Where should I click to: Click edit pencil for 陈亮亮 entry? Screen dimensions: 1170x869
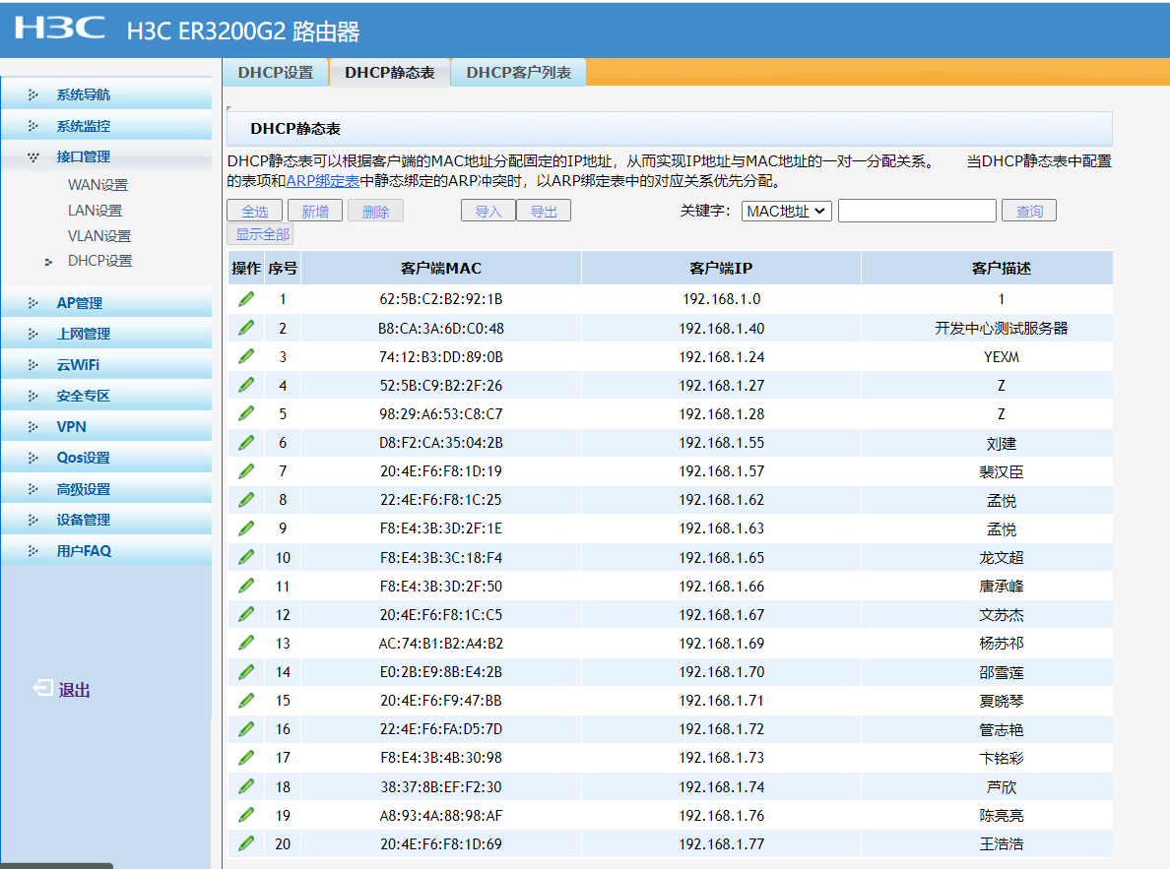click(x=246, y=815)
